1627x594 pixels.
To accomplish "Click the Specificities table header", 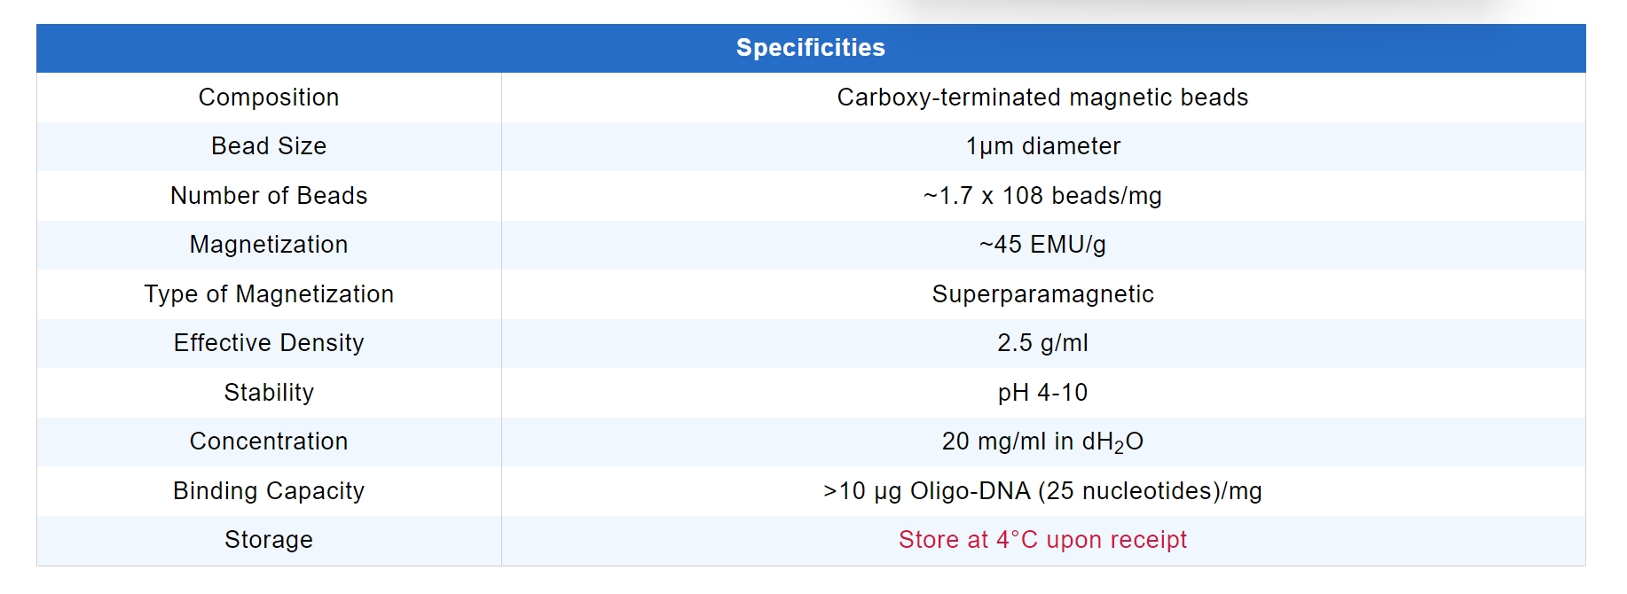I will pos(810,48).
